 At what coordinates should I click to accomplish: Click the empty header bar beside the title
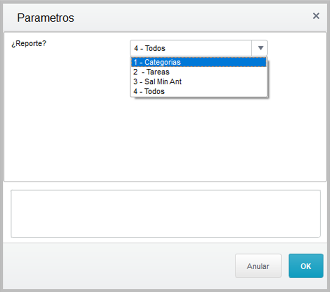click(190, 18)
